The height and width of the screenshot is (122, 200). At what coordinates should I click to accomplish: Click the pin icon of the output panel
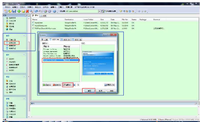pyautogui.click(x=196, y=103)
